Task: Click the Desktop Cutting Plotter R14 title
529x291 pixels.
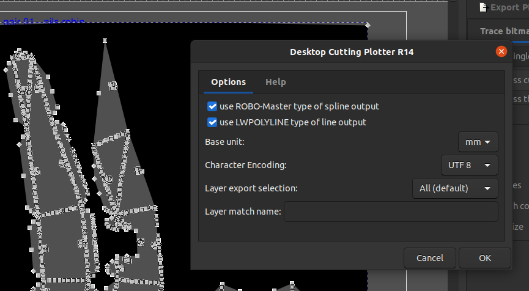Action: tap(352, 52)
